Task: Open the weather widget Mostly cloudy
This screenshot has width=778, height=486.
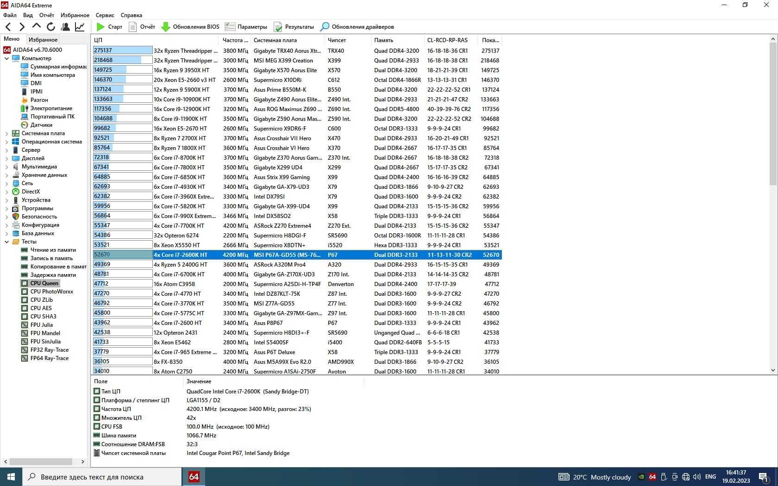Action: (x=595, y=477)
